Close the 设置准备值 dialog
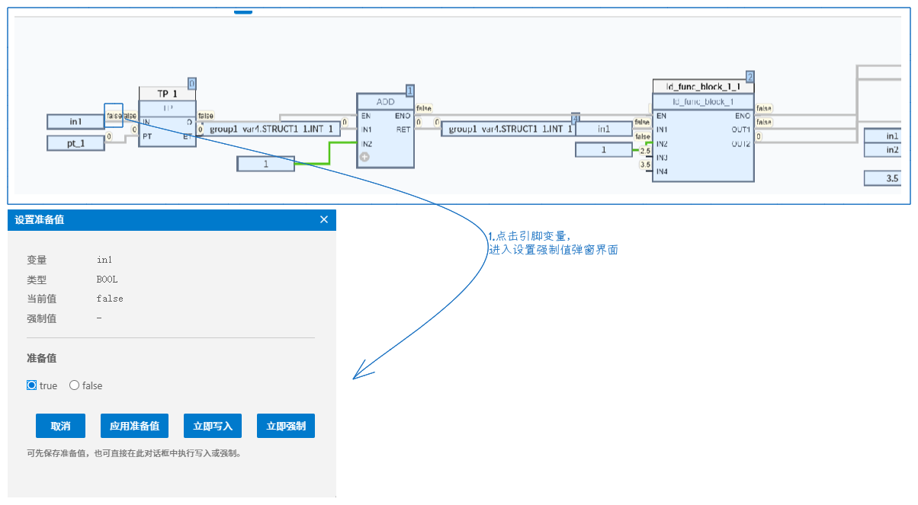 point(324,219)
